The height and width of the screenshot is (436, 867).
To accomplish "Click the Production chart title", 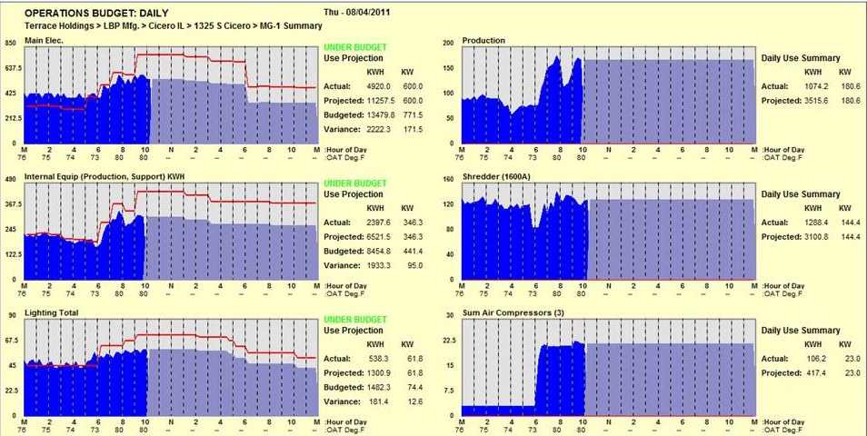I will [483, 41].
